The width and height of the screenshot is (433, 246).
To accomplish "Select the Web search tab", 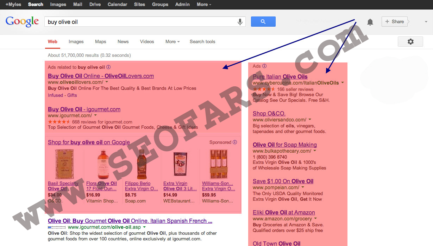I will coord(52,41).
